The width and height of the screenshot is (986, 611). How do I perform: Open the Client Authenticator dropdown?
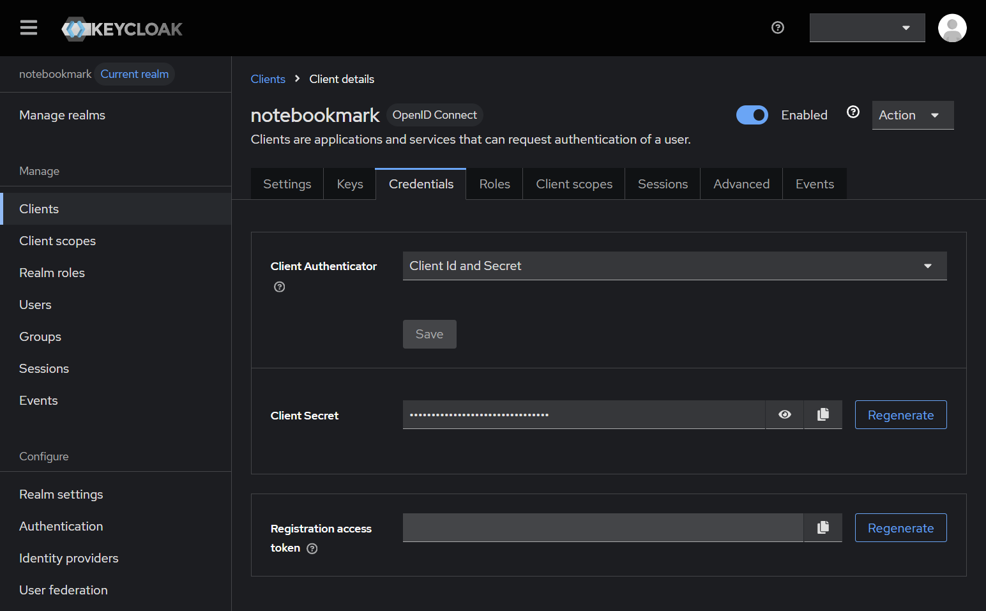[x=674, y=266]
